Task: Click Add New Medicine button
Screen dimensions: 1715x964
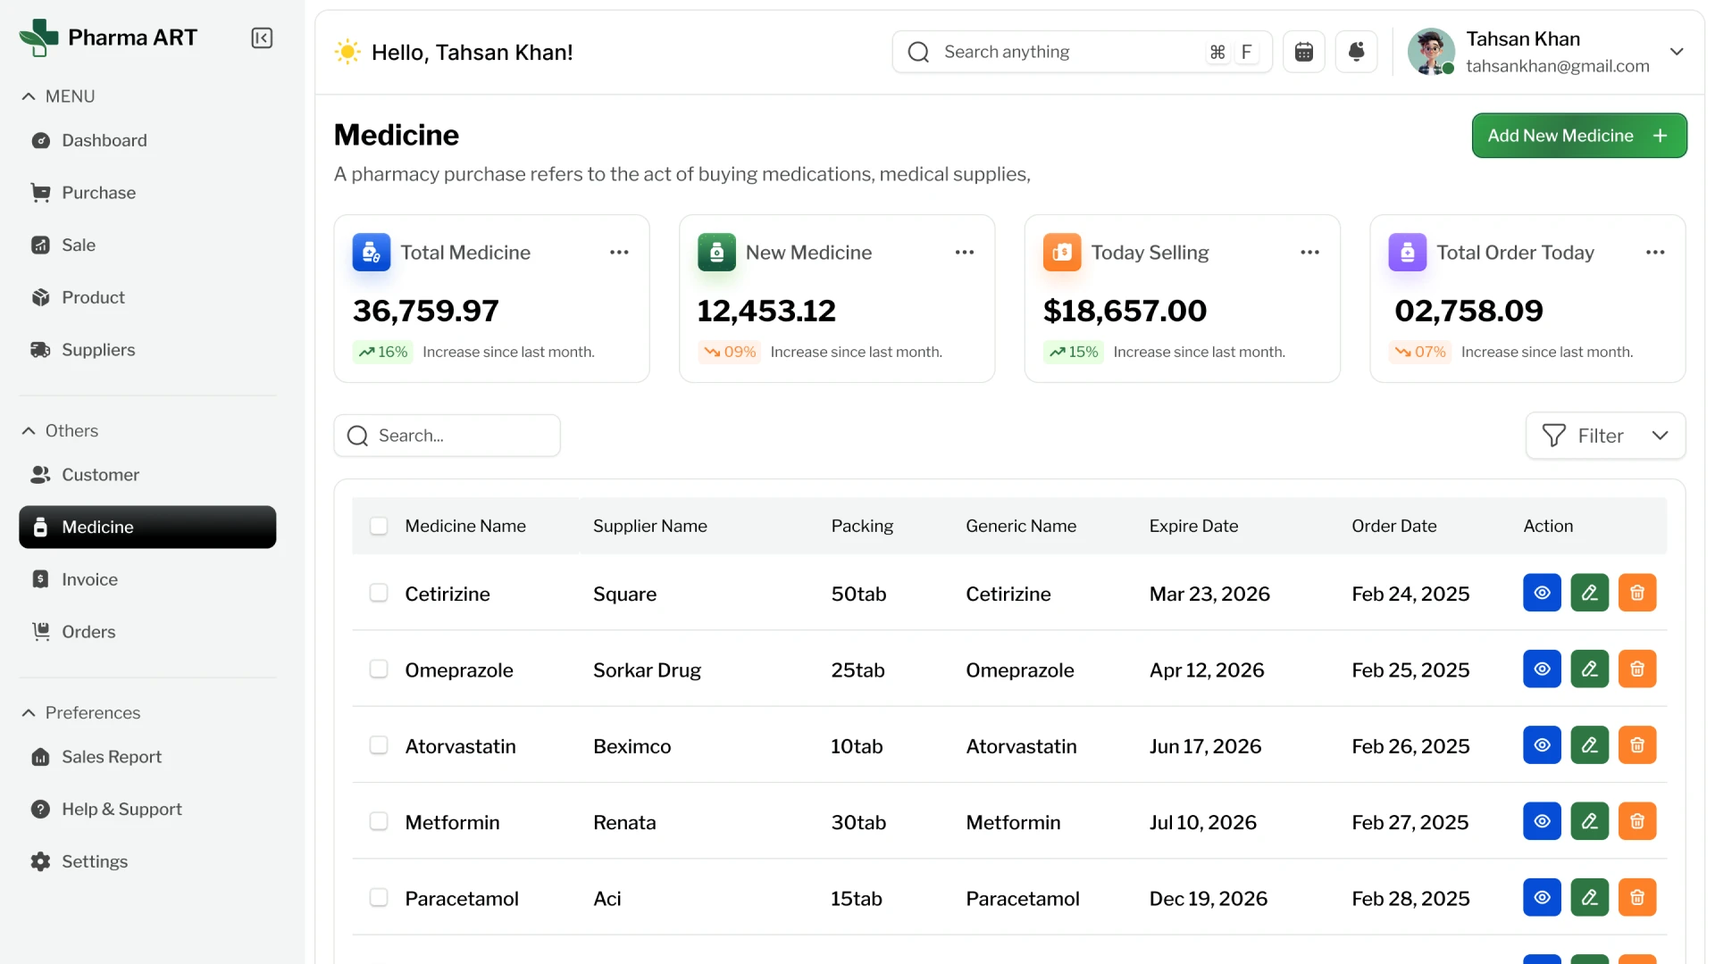Action: (1578, 136)
